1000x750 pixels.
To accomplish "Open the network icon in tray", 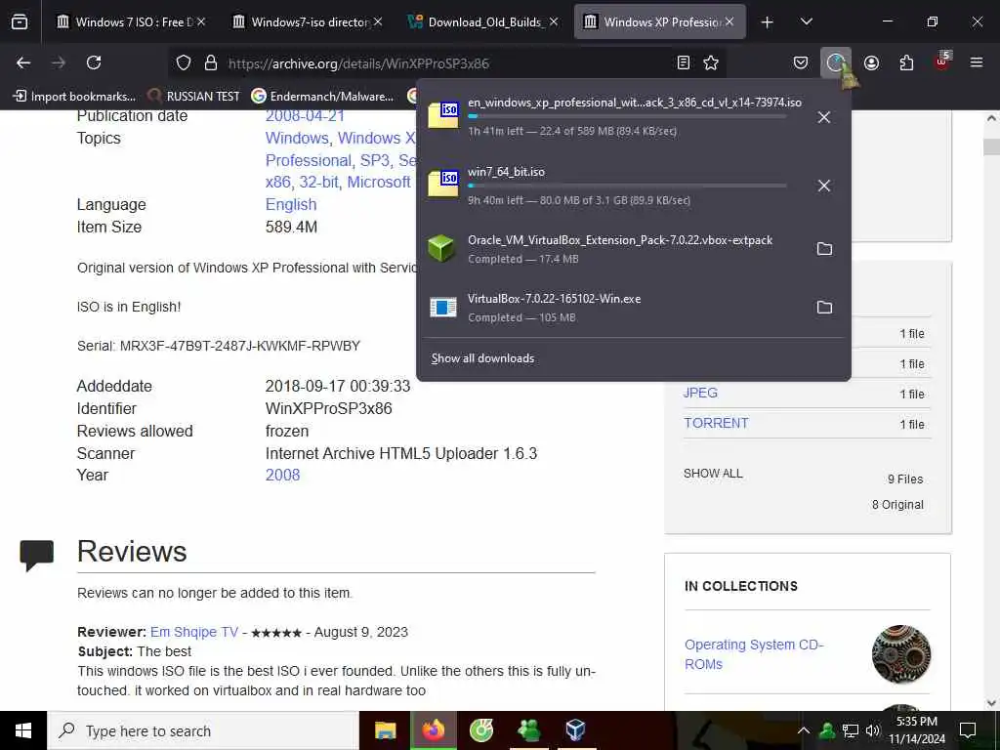I will coord(851,730).
